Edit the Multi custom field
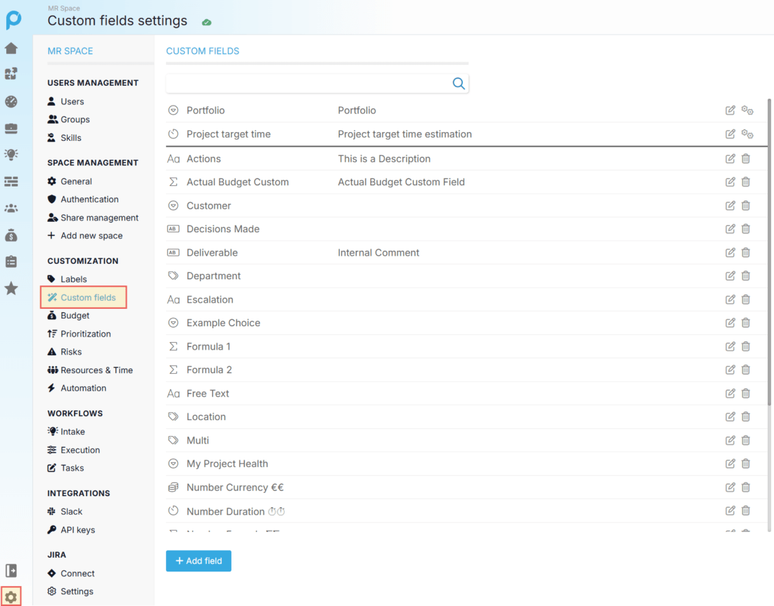The image size is (774, 606). (730, 439)
